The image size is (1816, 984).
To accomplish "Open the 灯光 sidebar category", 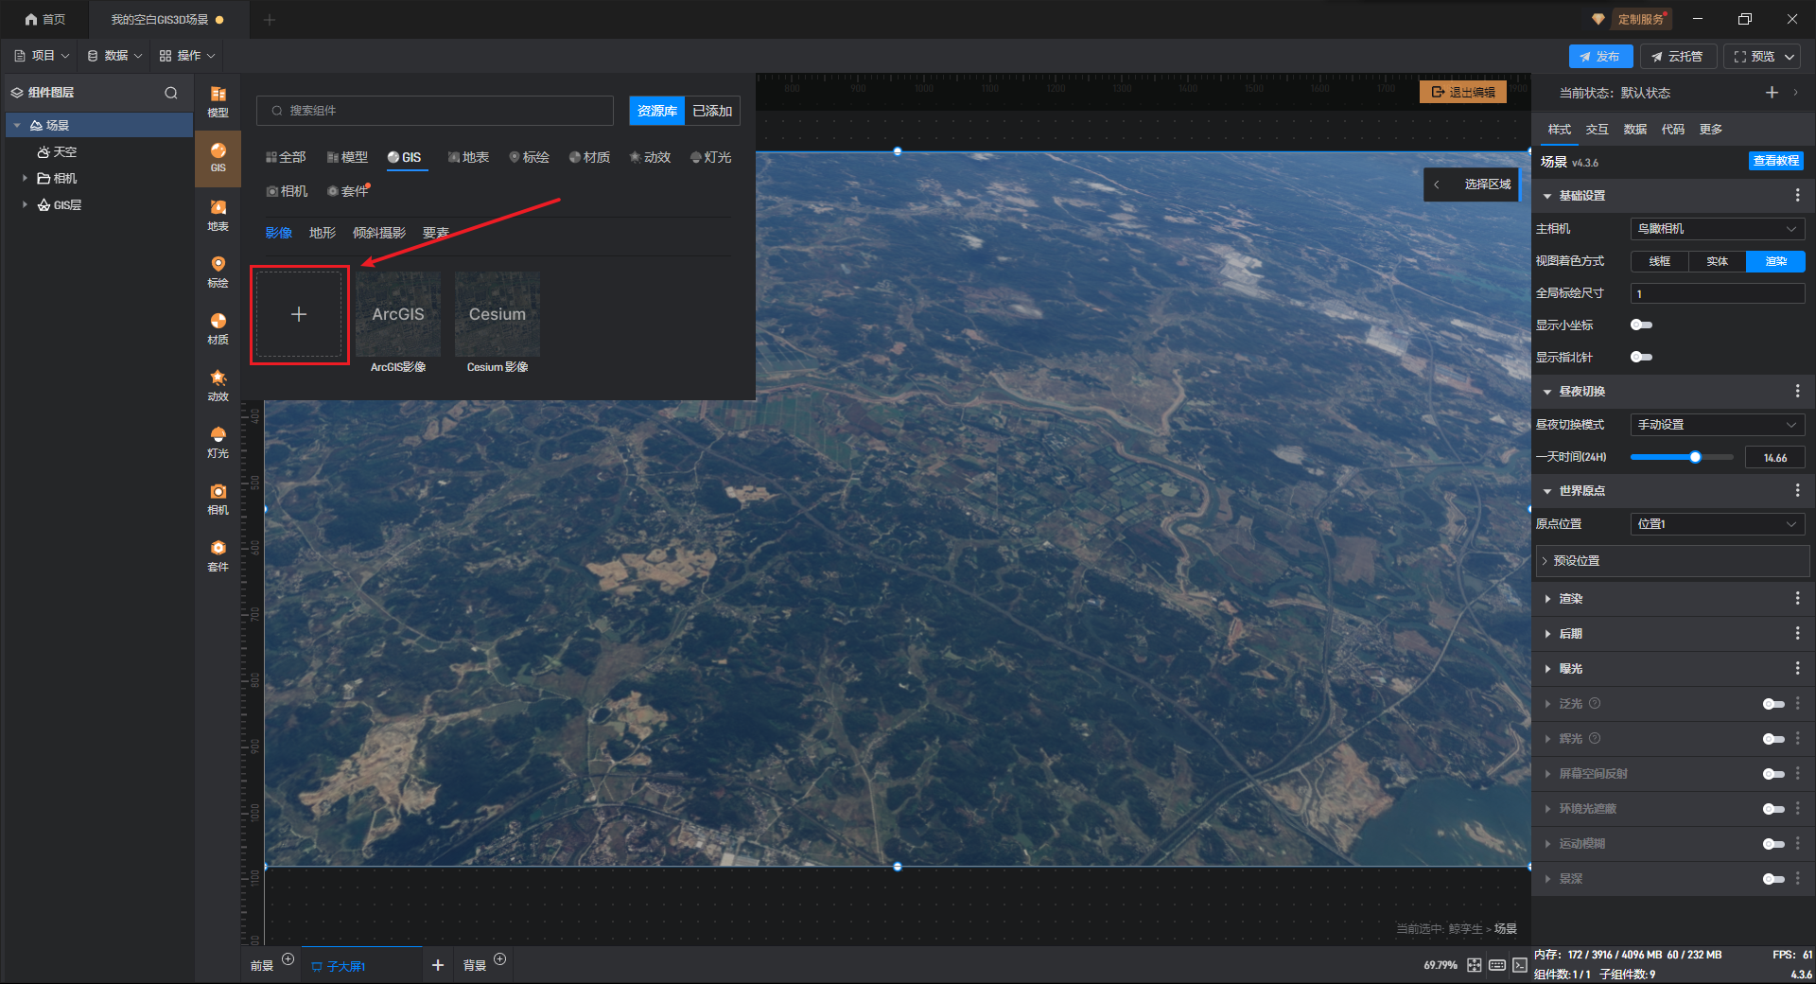I will coord(218,441).
